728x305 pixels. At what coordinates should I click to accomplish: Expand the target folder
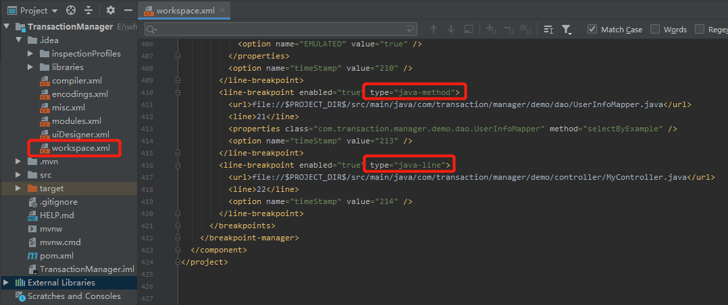(18, 189)
